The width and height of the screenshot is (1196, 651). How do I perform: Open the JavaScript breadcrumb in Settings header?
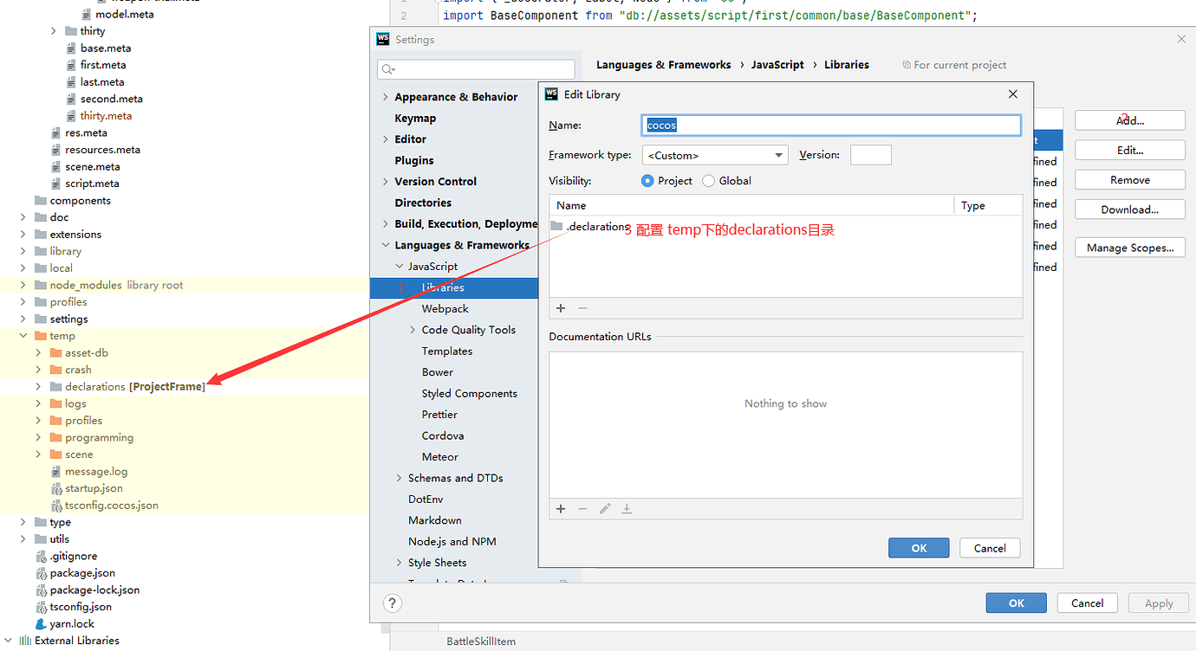777,64
